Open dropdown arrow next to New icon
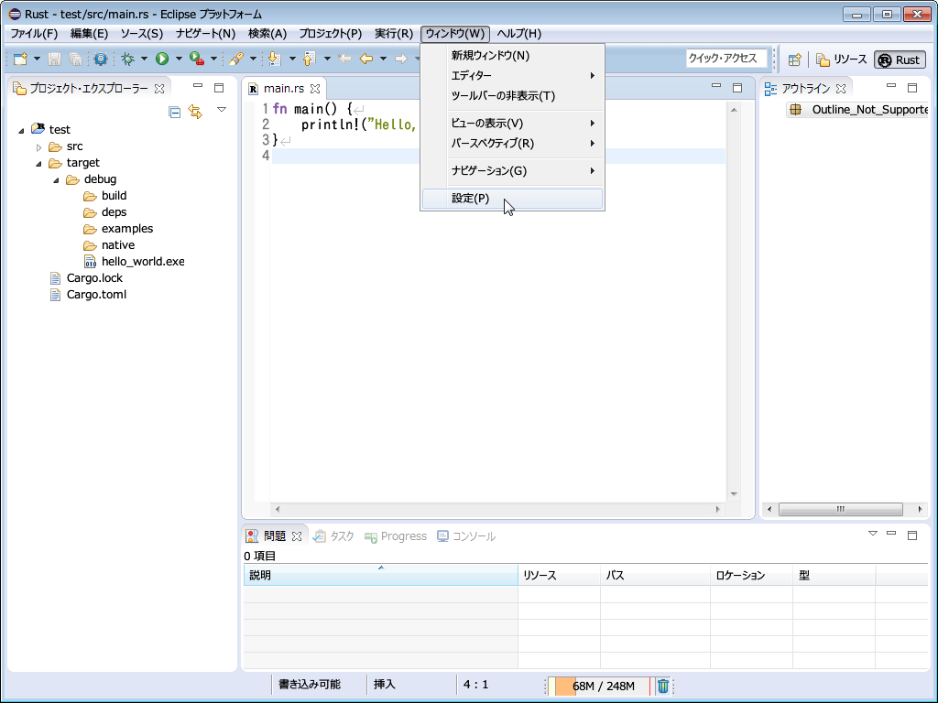Viewport: 938px width, 703px height. (37, 59)
